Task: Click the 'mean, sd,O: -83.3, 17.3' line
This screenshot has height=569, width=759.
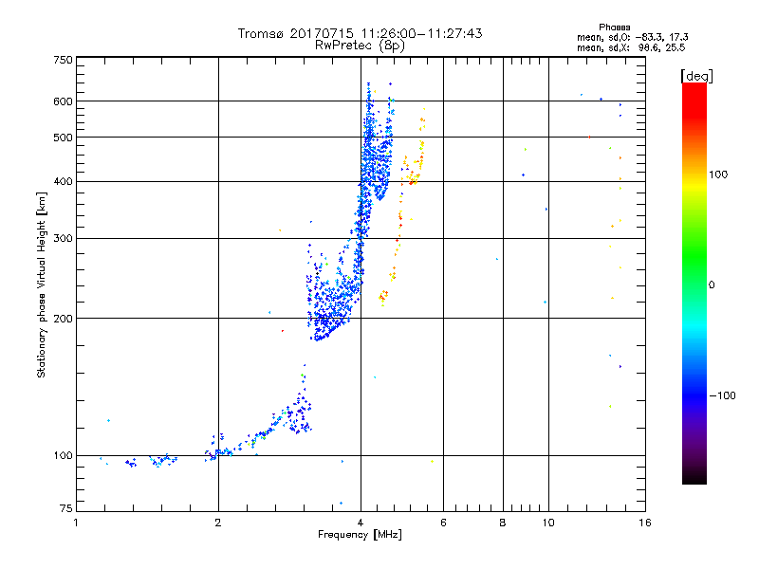Action: 633,37
